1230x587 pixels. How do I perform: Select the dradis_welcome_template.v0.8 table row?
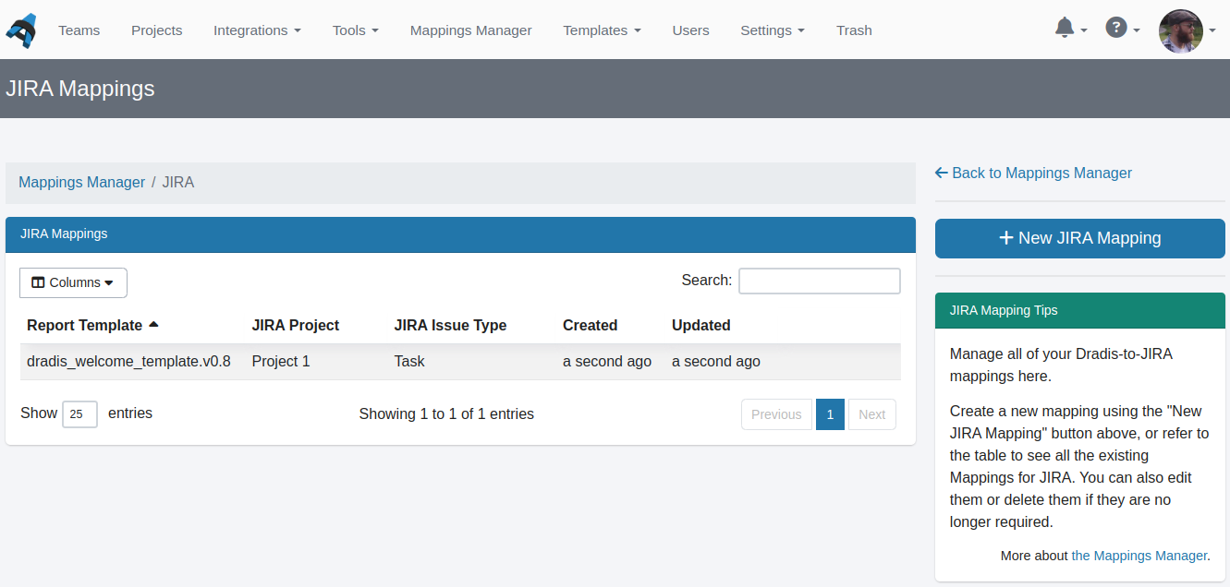(x=128, y=361)
